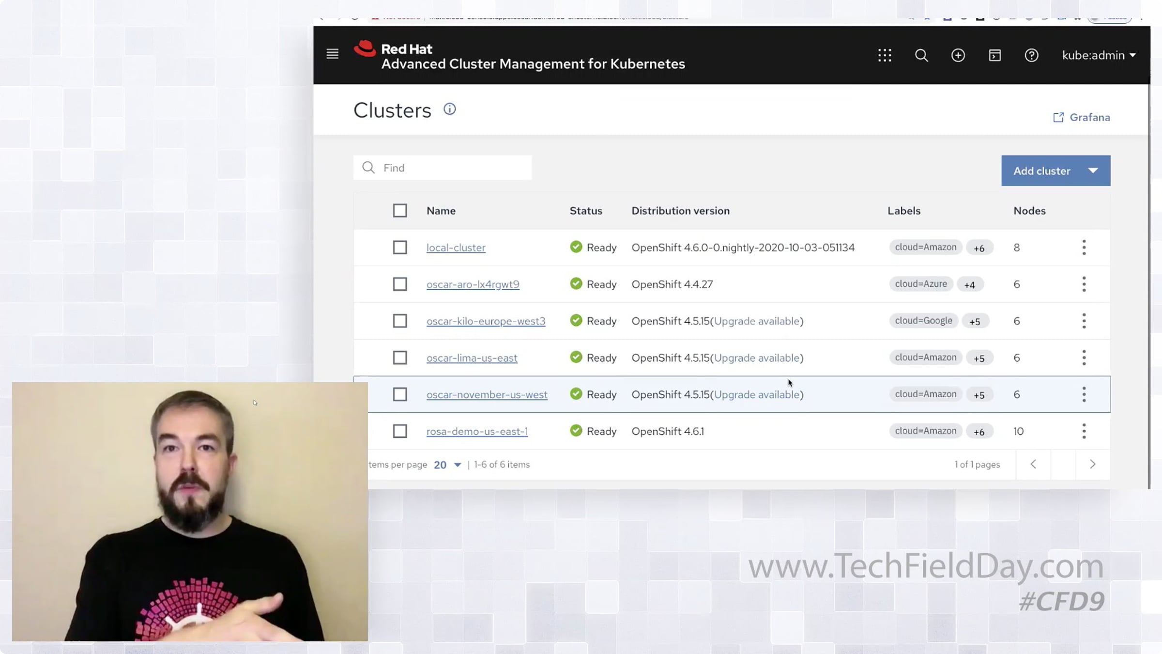Screen dimensions: 1162x654
Task: Select the oscar-lima-us-east row checkbox
Action: click(x=400, y=358)
